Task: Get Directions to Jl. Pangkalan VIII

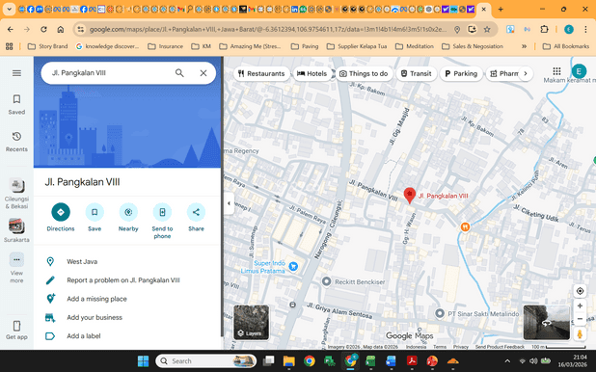Action: tap(61, 218)
